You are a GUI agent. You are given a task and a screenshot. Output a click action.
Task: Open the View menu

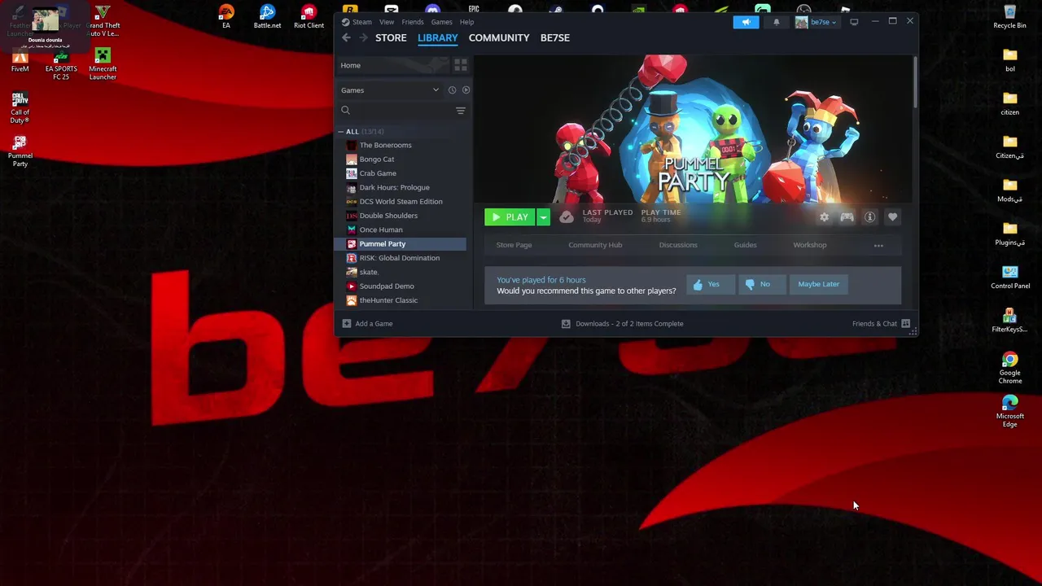(387, 22)
